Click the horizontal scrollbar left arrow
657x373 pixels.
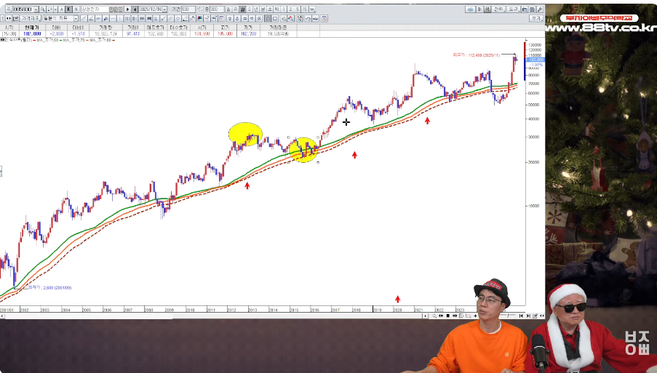pyautogui.click(x=2, y=316)
